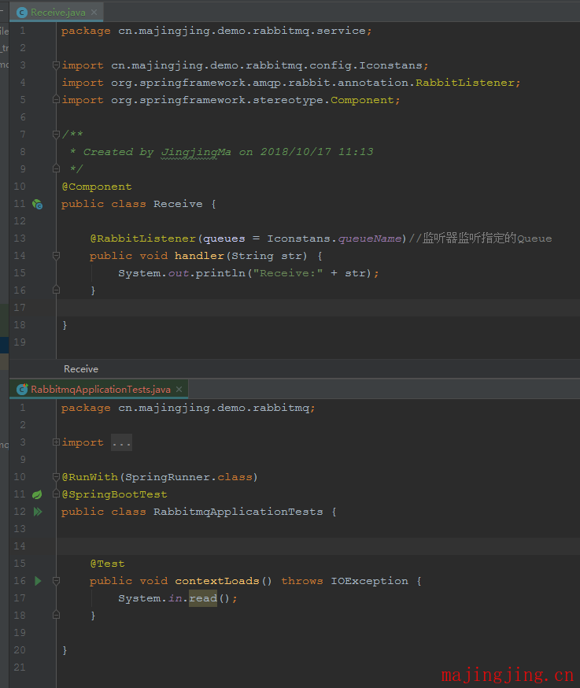Switch to the Receive.java tab

(57, 13)
